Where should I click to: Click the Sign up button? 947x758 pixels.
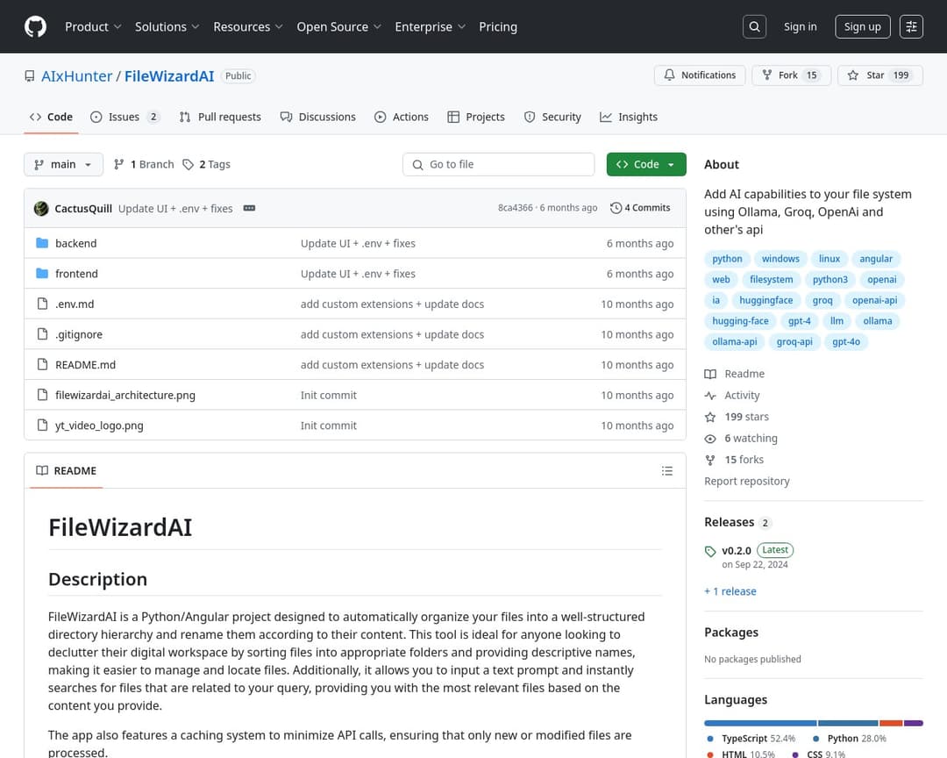pyautogui.click(x=863, y=26)
